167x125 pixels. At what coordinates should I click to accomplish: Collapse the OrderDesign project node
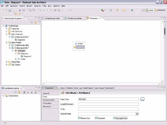(x=3, y=26)
